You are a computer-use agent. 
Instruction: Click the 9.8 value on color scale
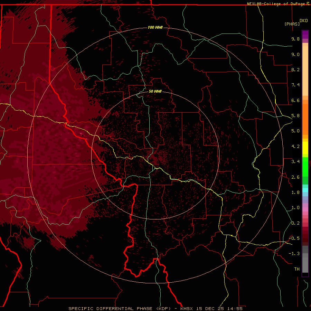(295, 39)
